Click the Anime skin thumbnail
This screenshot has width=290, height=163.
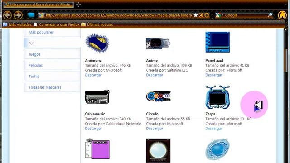158,43
